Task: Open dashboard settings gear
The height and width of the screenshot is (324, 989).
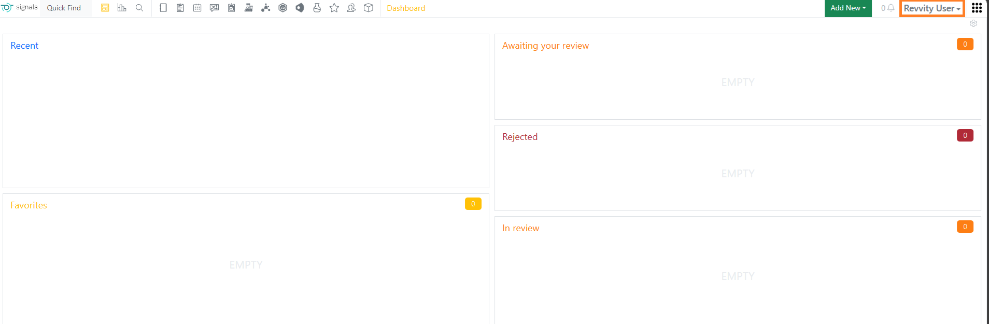Action: 973,23
